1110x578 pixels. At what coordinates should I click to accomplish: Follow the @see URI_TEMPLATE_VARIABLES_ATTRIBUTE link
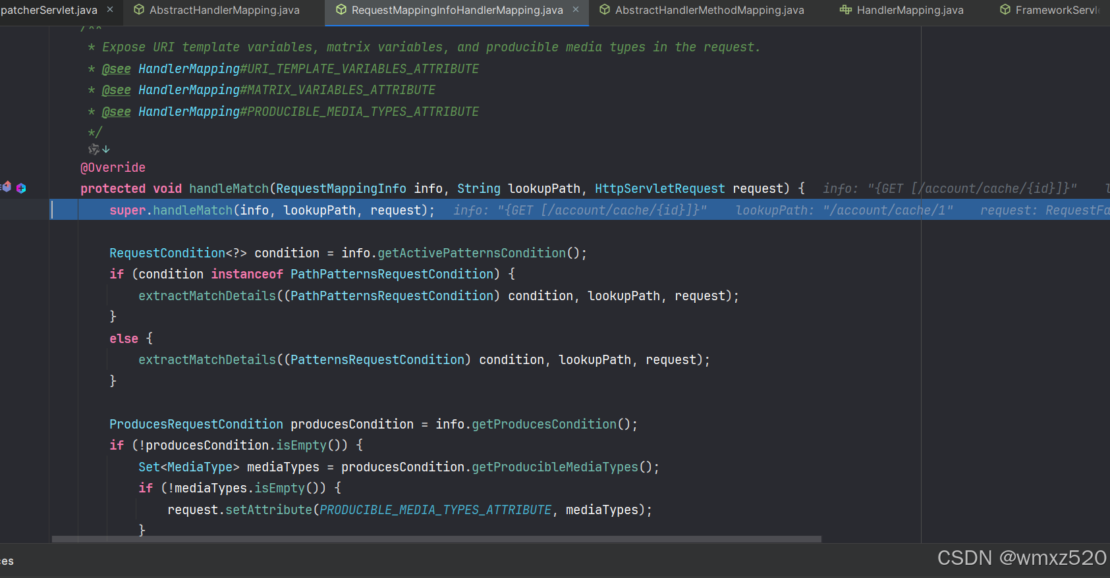click(308, 68)
